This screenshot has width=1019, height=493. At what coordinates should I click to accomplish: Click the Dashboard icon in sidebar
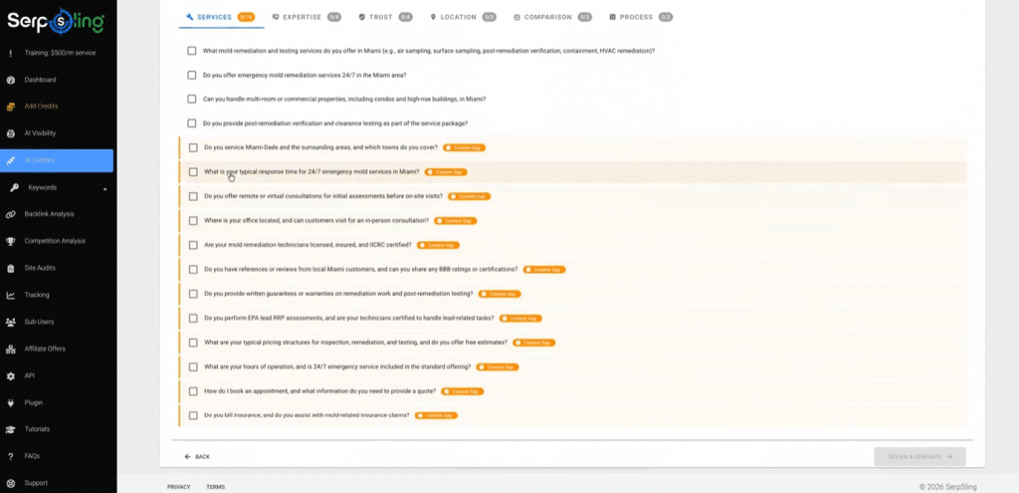click(10, 80)
